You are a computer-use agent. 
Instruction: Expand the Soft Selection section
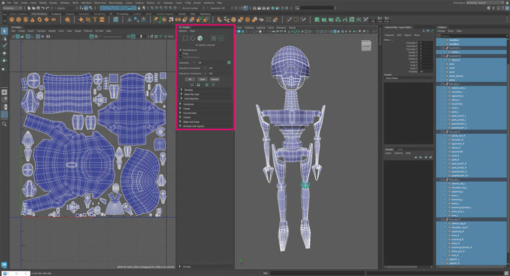[206, 98]
